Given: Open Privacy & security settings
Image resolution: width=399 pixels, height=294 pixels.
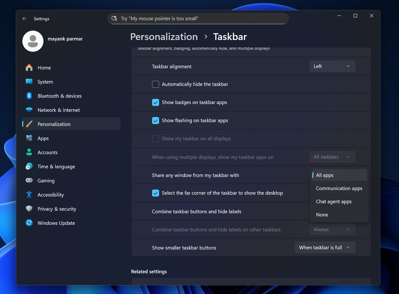Looking at the screenshot, I should coord(29,209).
